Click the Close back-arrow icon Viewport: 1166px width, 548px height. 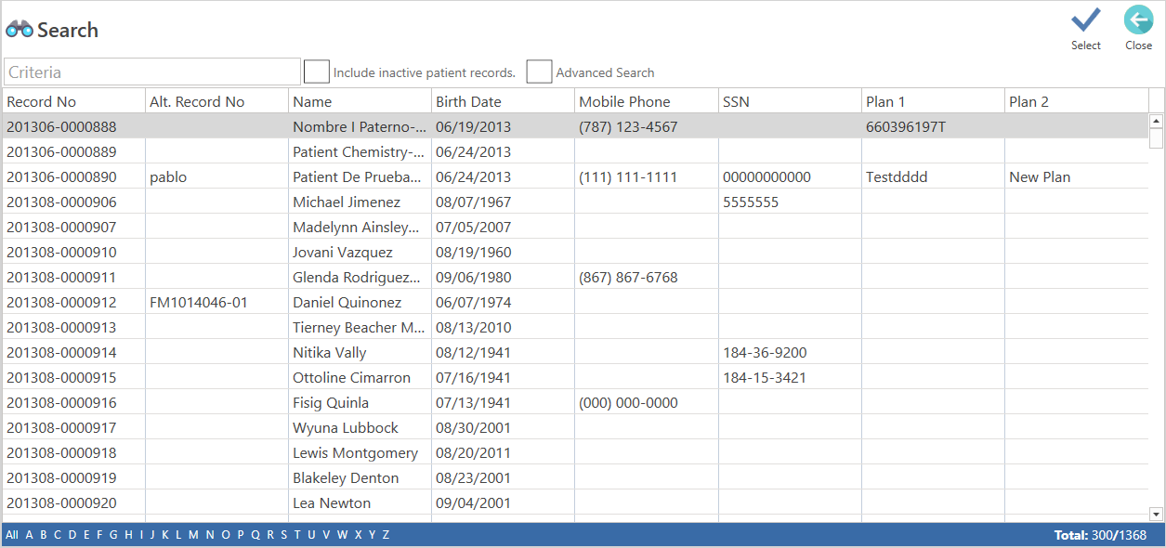click(1138, 20)
